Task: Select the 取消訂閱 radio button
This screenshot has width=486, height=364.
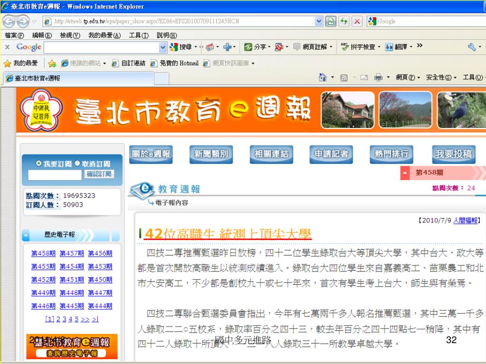Action: pos(77,163)
